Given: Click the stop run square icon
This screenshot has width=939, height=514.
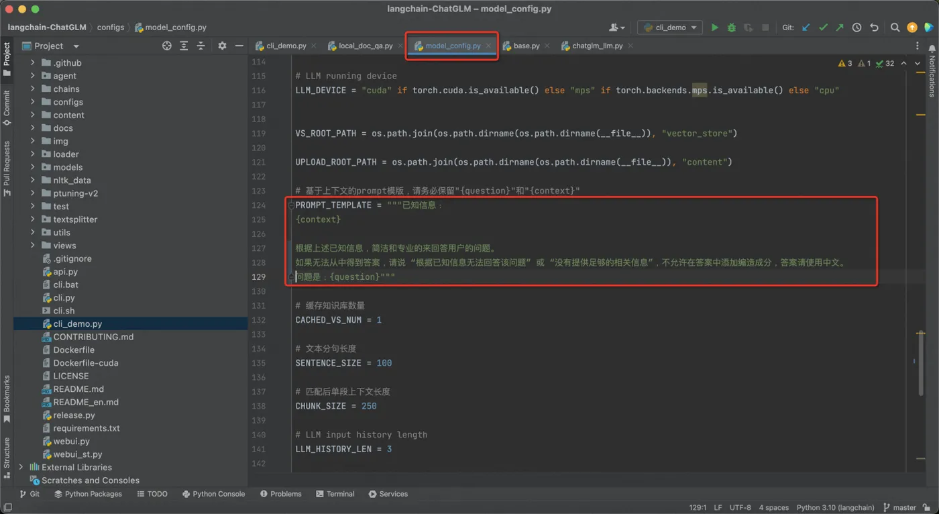Looking at the screenshot, I should pos(765,28).
